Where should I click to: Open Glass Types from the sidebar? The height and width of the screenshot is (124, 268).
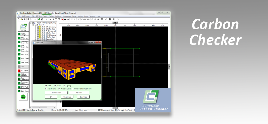tap(23, 54)
